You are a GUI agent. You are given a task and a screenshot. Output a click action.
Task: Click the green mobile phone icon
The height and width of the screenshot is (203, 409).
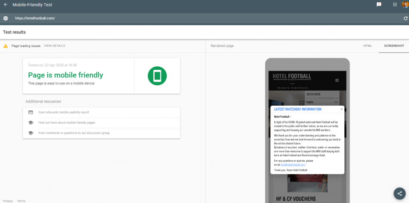click(x=157, y=76)
